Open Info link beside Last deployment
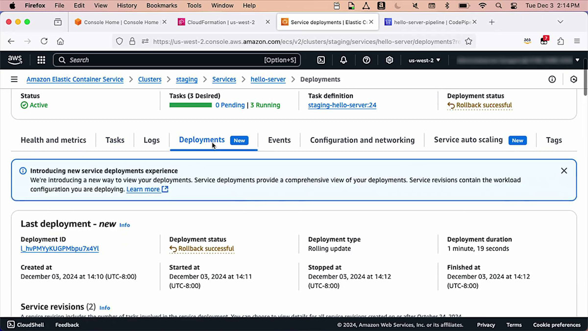Screen dimensions: 588x331 [x=124, y=225]
